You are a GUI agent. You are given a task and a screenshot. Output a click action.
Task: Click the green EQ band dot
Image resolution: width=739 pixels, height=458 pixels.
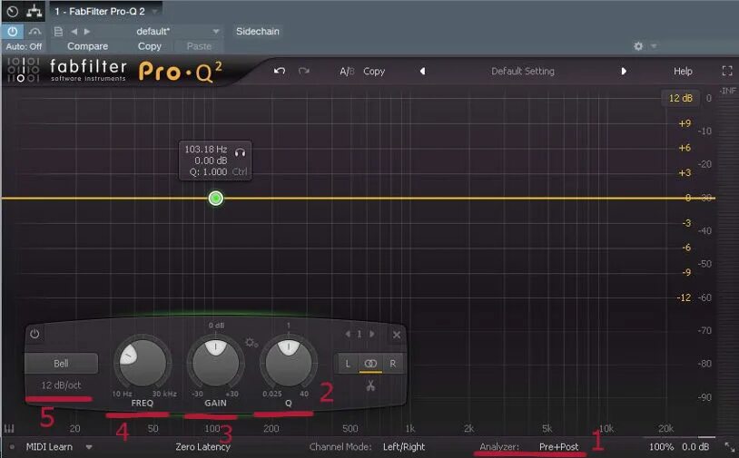point(216,199)
